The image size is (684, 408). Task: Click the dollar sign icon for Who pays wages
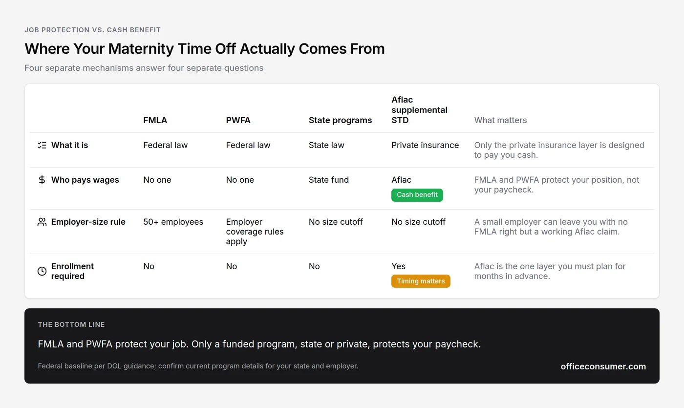42,180
